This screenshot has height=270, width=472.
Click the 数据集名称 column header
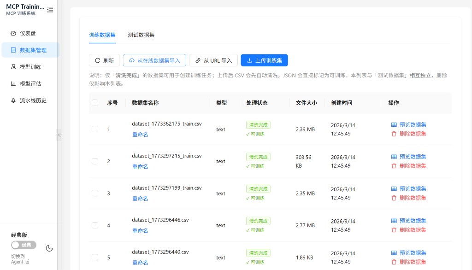click(145, 103)
